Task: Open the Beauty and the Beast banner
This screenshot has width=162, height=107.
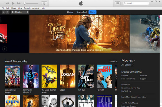Action: pyautogui.click(x=80, y=34)
